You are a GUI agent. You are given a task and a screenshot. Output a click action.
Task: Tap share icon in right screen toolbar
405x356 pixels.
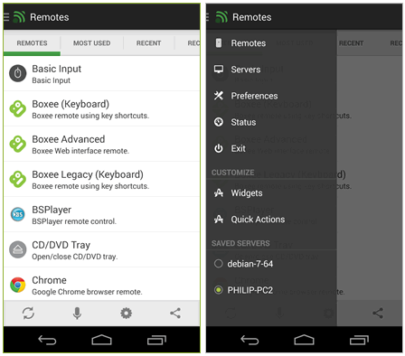pos(378,313)
